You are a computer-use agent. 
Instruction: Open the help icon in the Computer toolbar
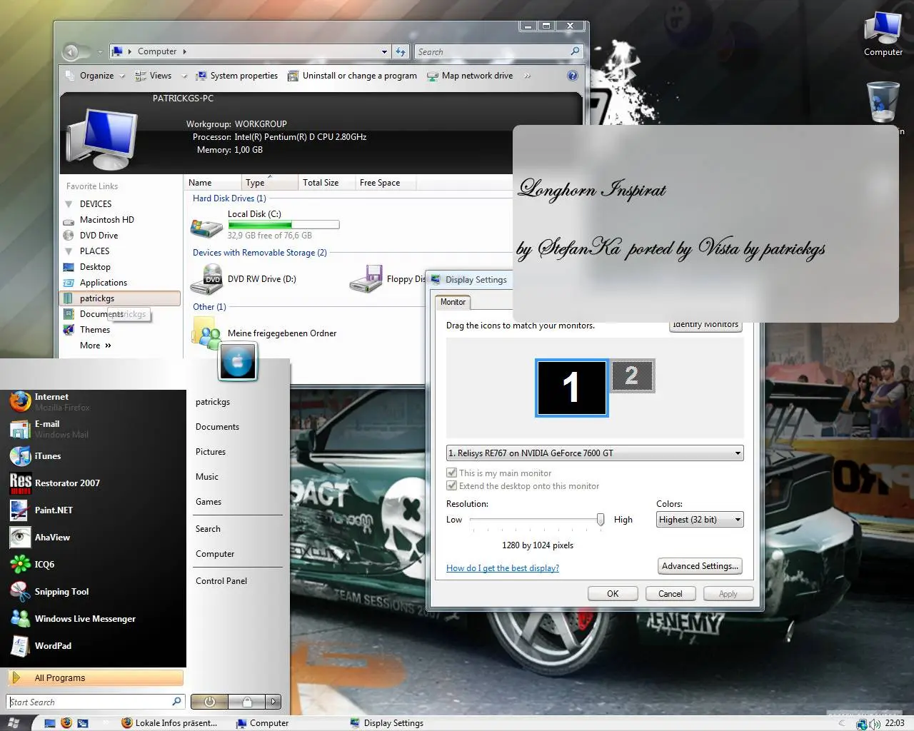click(572, 76)
